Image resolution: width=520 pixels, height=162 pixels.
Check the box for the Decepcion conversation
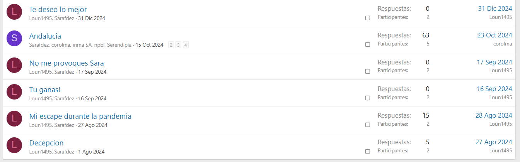[368, 151]
